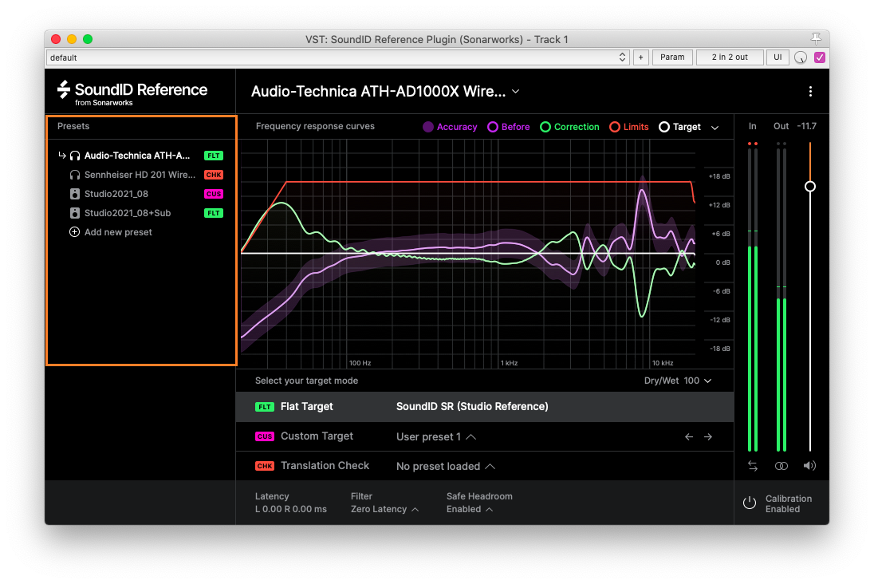This screenshot has width=874, height=584.
Task: Click the Param button
Action: 672,57
